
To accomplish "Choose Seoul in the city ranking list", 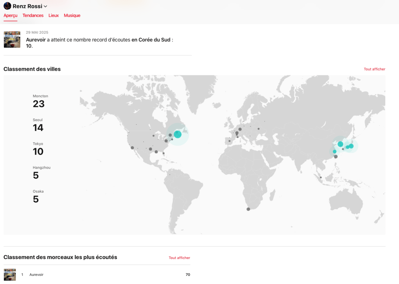I will click(x=38, y=125).
